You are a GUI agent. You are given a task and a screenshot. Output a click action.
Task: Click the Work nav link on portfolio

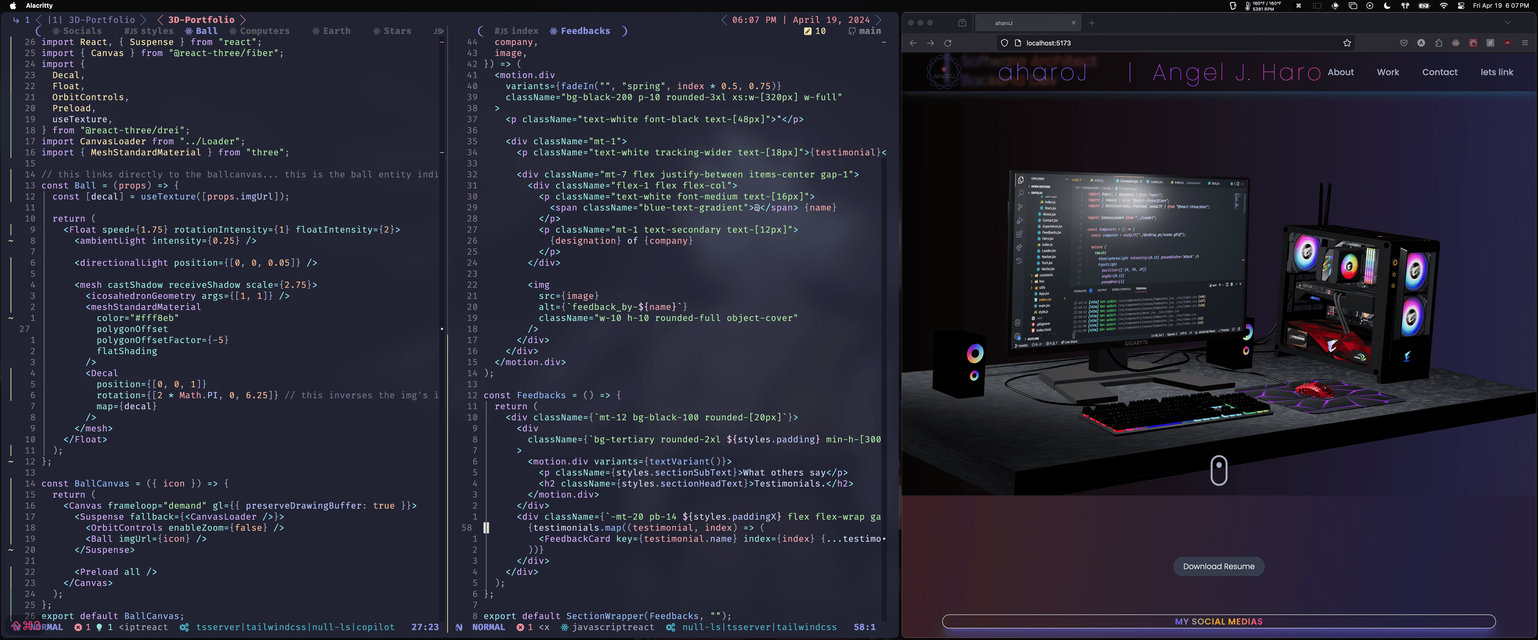click(x=1389, y=72)
